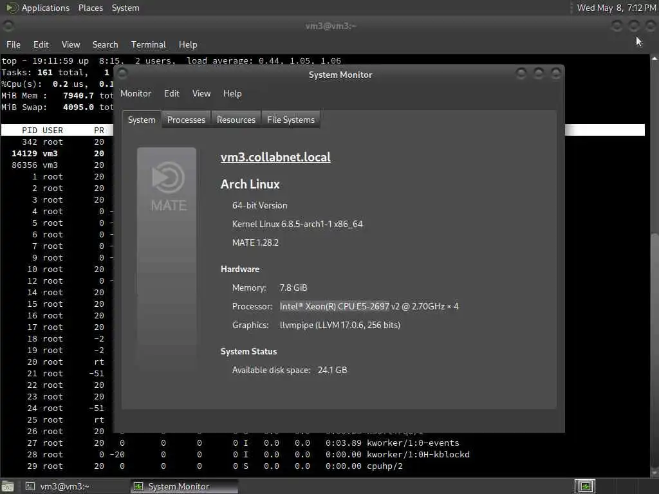Click the available disk space value 24.1 GB

[x=333, y=370]
